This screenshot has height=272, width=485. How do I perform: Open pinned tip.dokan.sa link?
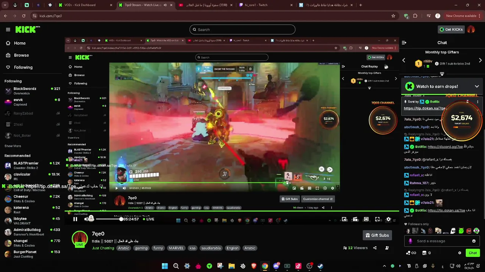click(x=425, y=108)
